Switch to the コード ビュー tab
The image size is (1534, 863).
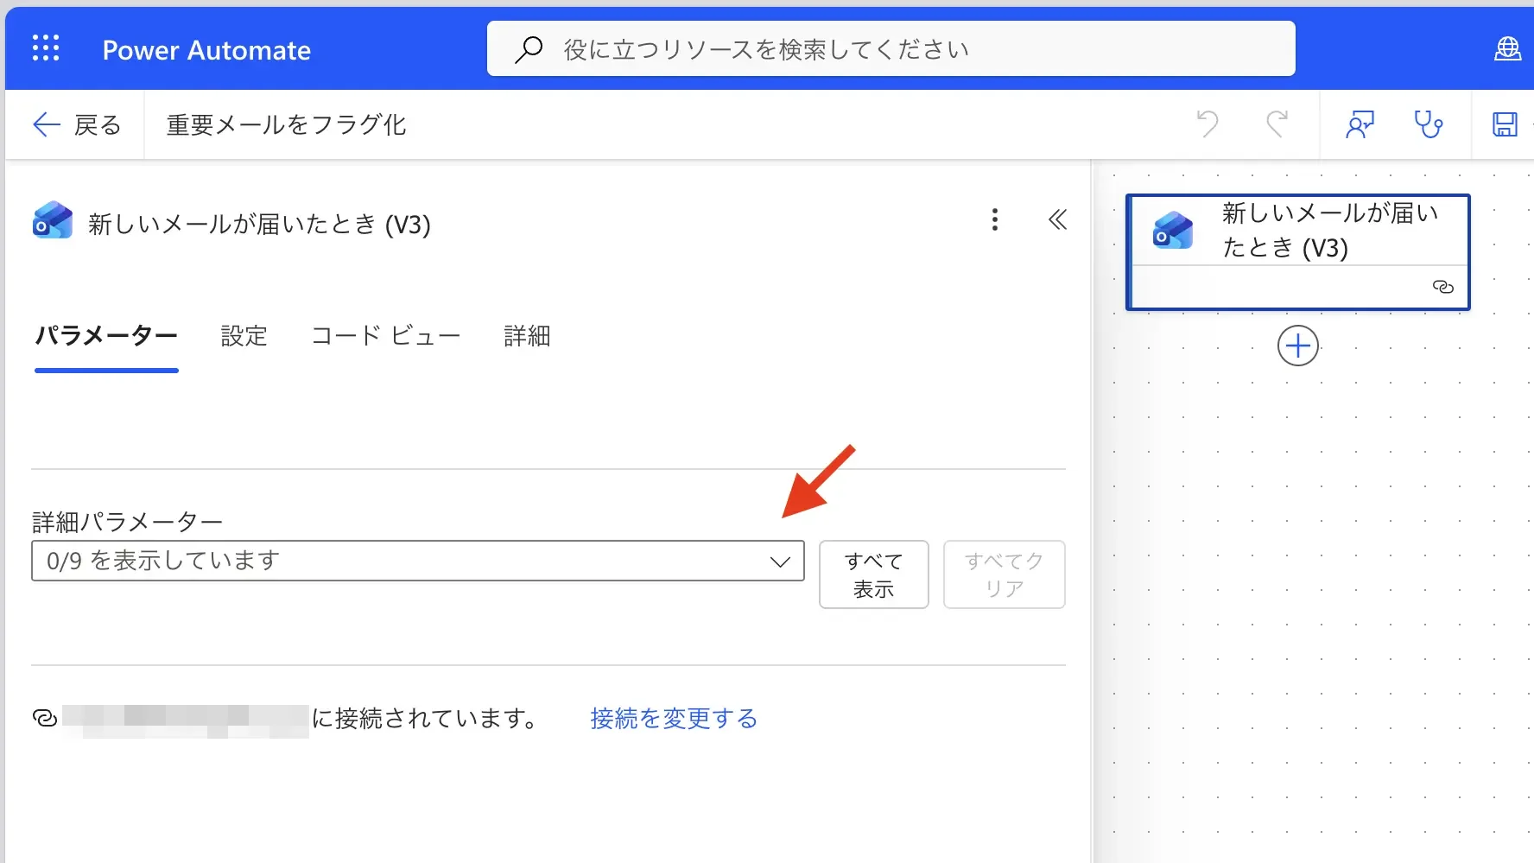[385, 336]
